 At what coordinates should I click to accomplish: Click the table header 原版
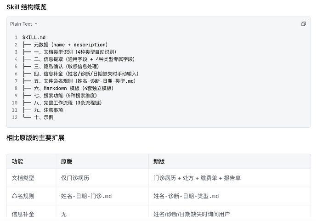(102, 161)
